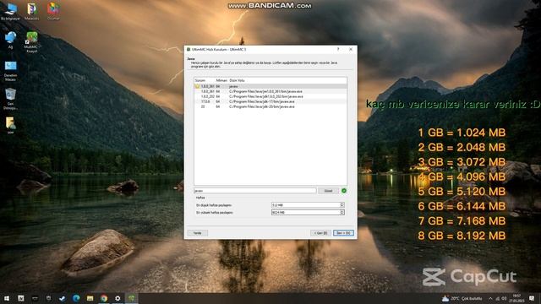541x304 pixels.
Task: Click the Gözat browse button
Action: [x=328, y=191]
